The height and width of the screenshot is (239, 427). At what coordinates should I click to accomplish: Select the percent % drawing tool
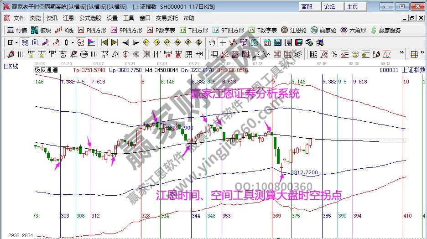334,54
